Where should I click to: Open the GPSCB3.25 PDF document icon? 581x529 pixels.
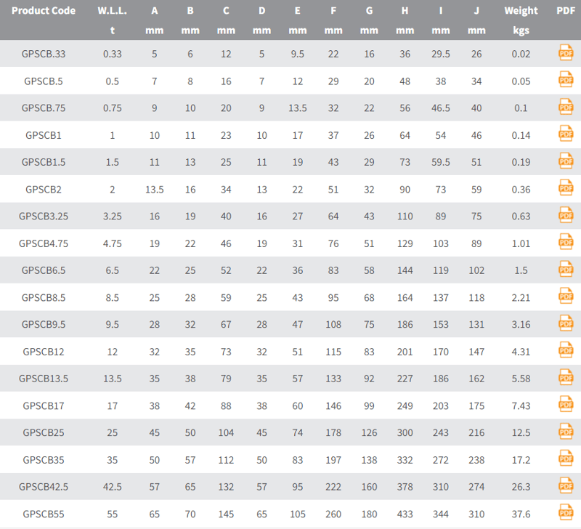click(566, 215)
